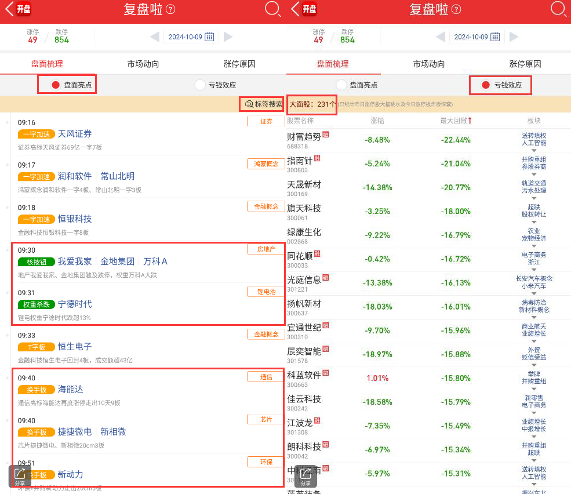Expand the 板块 tags for 宜通世纪

pos(534,342)
